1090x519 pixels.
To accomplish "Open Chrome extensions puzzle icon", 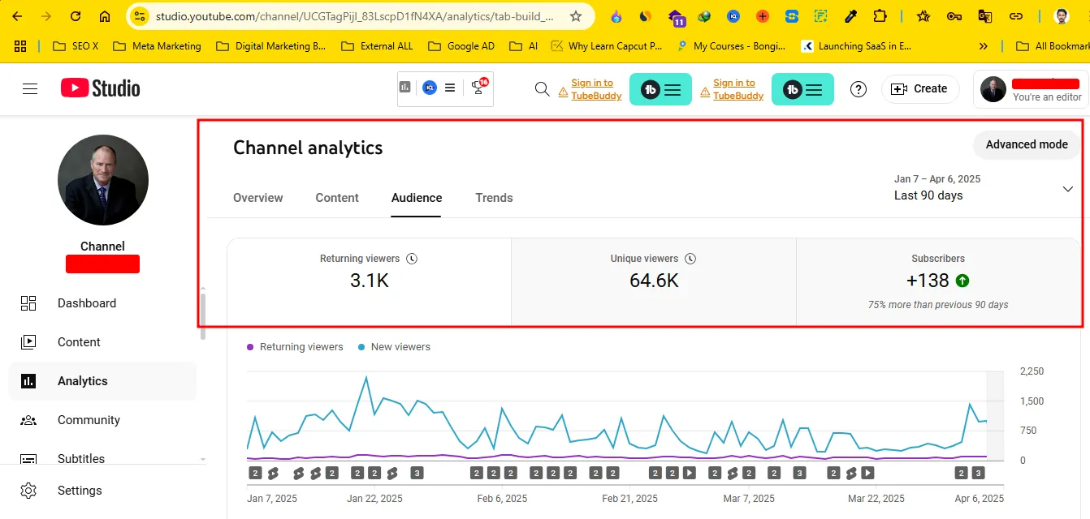I will pos(880,16).
